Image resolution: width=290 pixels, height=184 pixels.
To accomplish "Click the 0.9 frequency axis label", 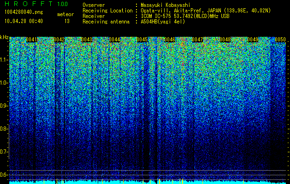I will (x=4, y=106).
